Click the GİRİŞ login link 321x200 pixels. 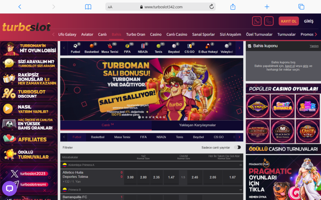click(308, 21)
